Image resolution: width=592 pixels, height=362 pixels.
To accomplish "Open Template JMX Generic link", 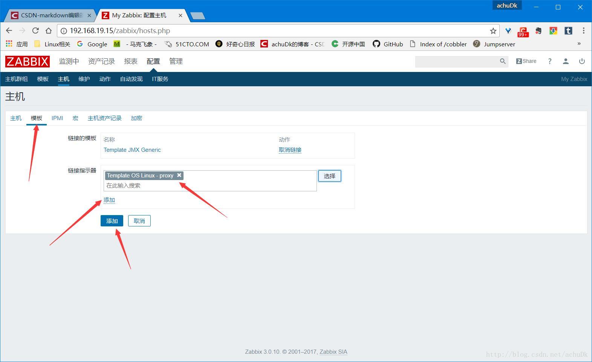I will [x=132, y=150].
